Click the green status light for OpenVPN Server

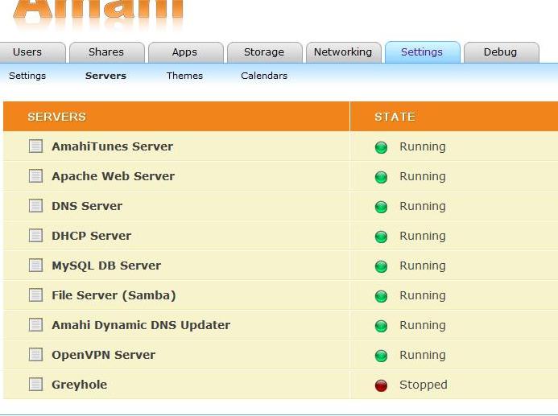point(381,356)
